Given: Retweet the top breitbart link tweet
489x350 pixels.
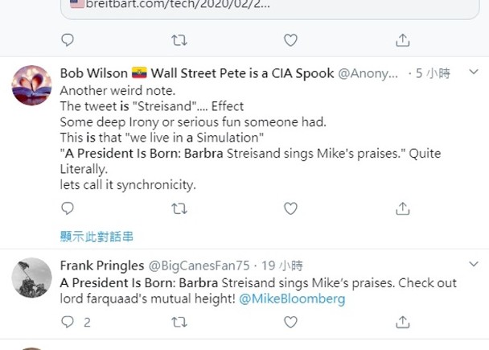Looking at the screenshot, I should coord(179,39).
